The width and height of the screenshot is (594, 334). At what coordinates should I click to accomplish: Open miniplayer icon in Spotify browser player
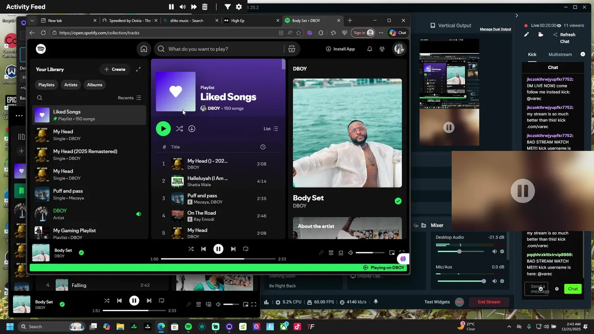(x=392, y=253)
